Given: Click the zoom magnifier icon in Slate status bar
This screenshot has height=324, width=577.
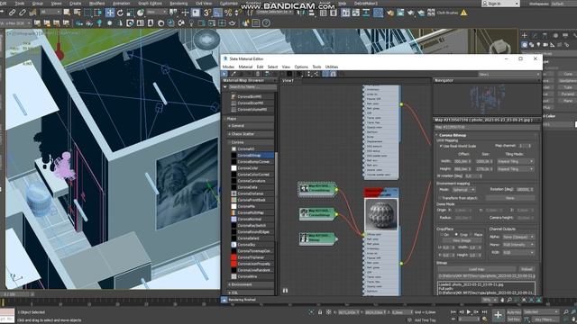Looking at the screenshot, I should coord(509,300).
